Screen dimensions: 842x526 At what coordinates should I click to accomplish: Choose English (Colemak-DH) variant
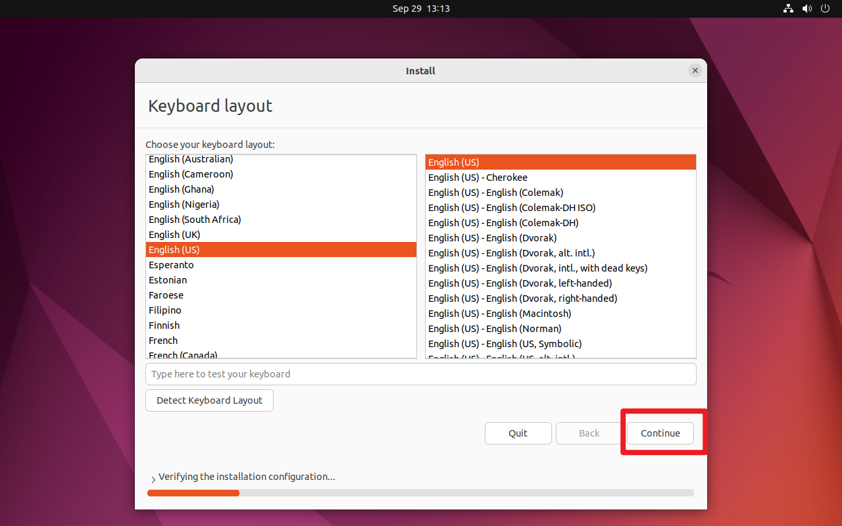pyautogui.click(x=560, y=223)
